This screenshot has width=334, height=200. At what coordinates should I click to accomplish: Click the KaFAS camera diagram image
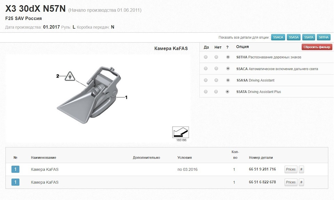coord(88,95)
